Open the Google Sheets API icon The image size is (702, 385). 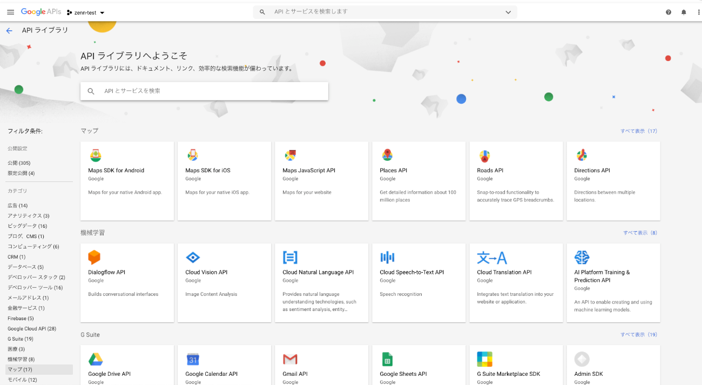click(387, 359)
